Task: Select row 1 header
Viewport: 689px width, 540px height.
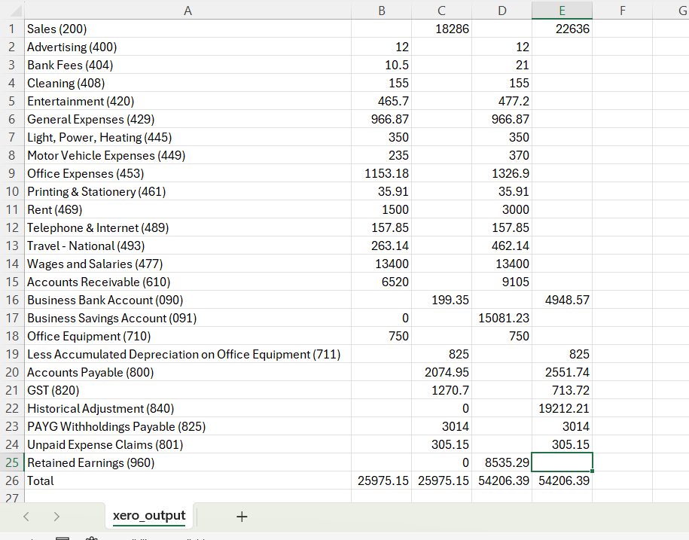Action: (x=12, y=29)
